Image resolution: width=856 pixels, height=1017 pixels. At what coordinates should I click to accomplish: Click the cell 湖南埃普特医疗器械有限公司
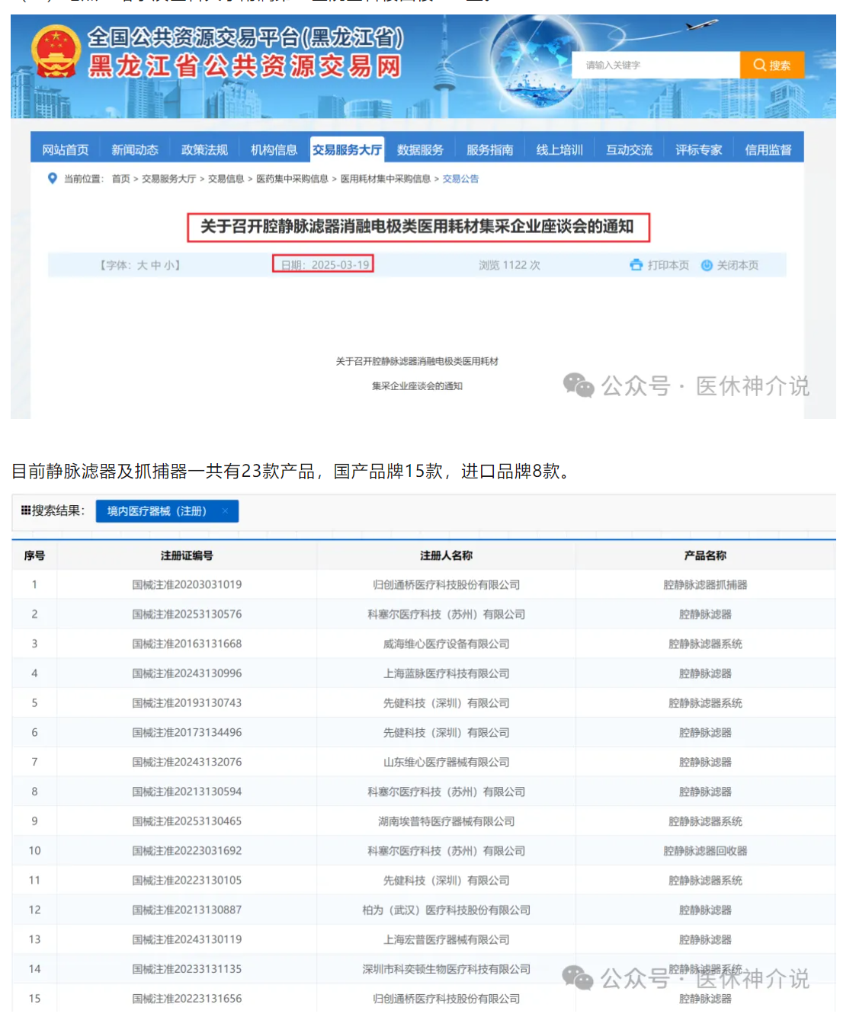click(446, 821)
